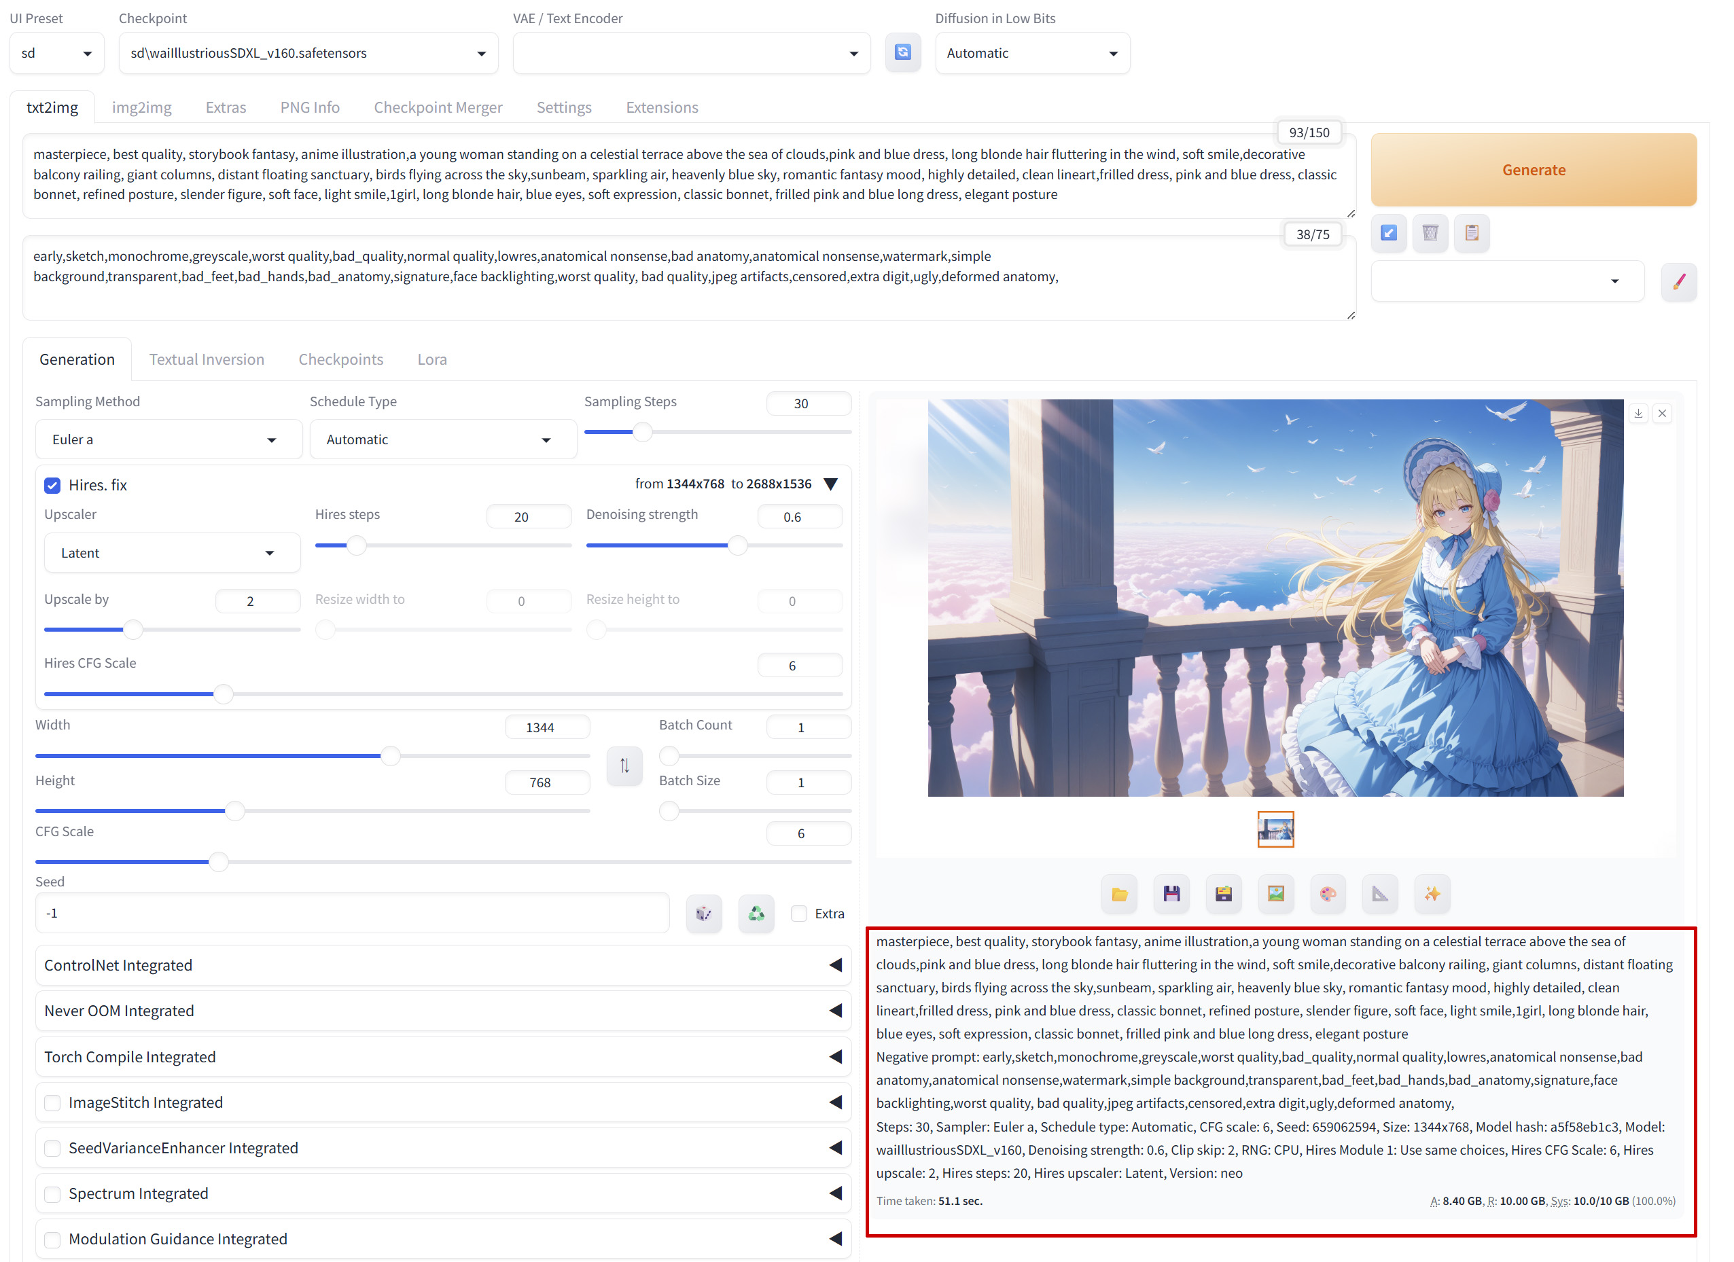This screenshot has width=1734, height=1262.
Task: Enable the Extra seed checkbox
Action: click(x=799, y=914)
